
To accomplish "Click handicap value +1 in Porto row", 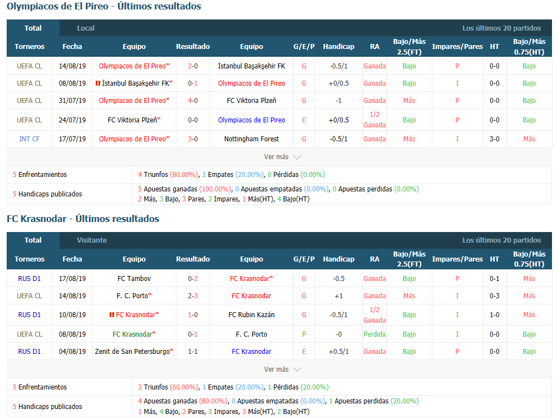I will (x=338, y=296).
